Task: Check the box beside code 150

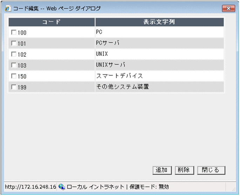Action: 14,76
